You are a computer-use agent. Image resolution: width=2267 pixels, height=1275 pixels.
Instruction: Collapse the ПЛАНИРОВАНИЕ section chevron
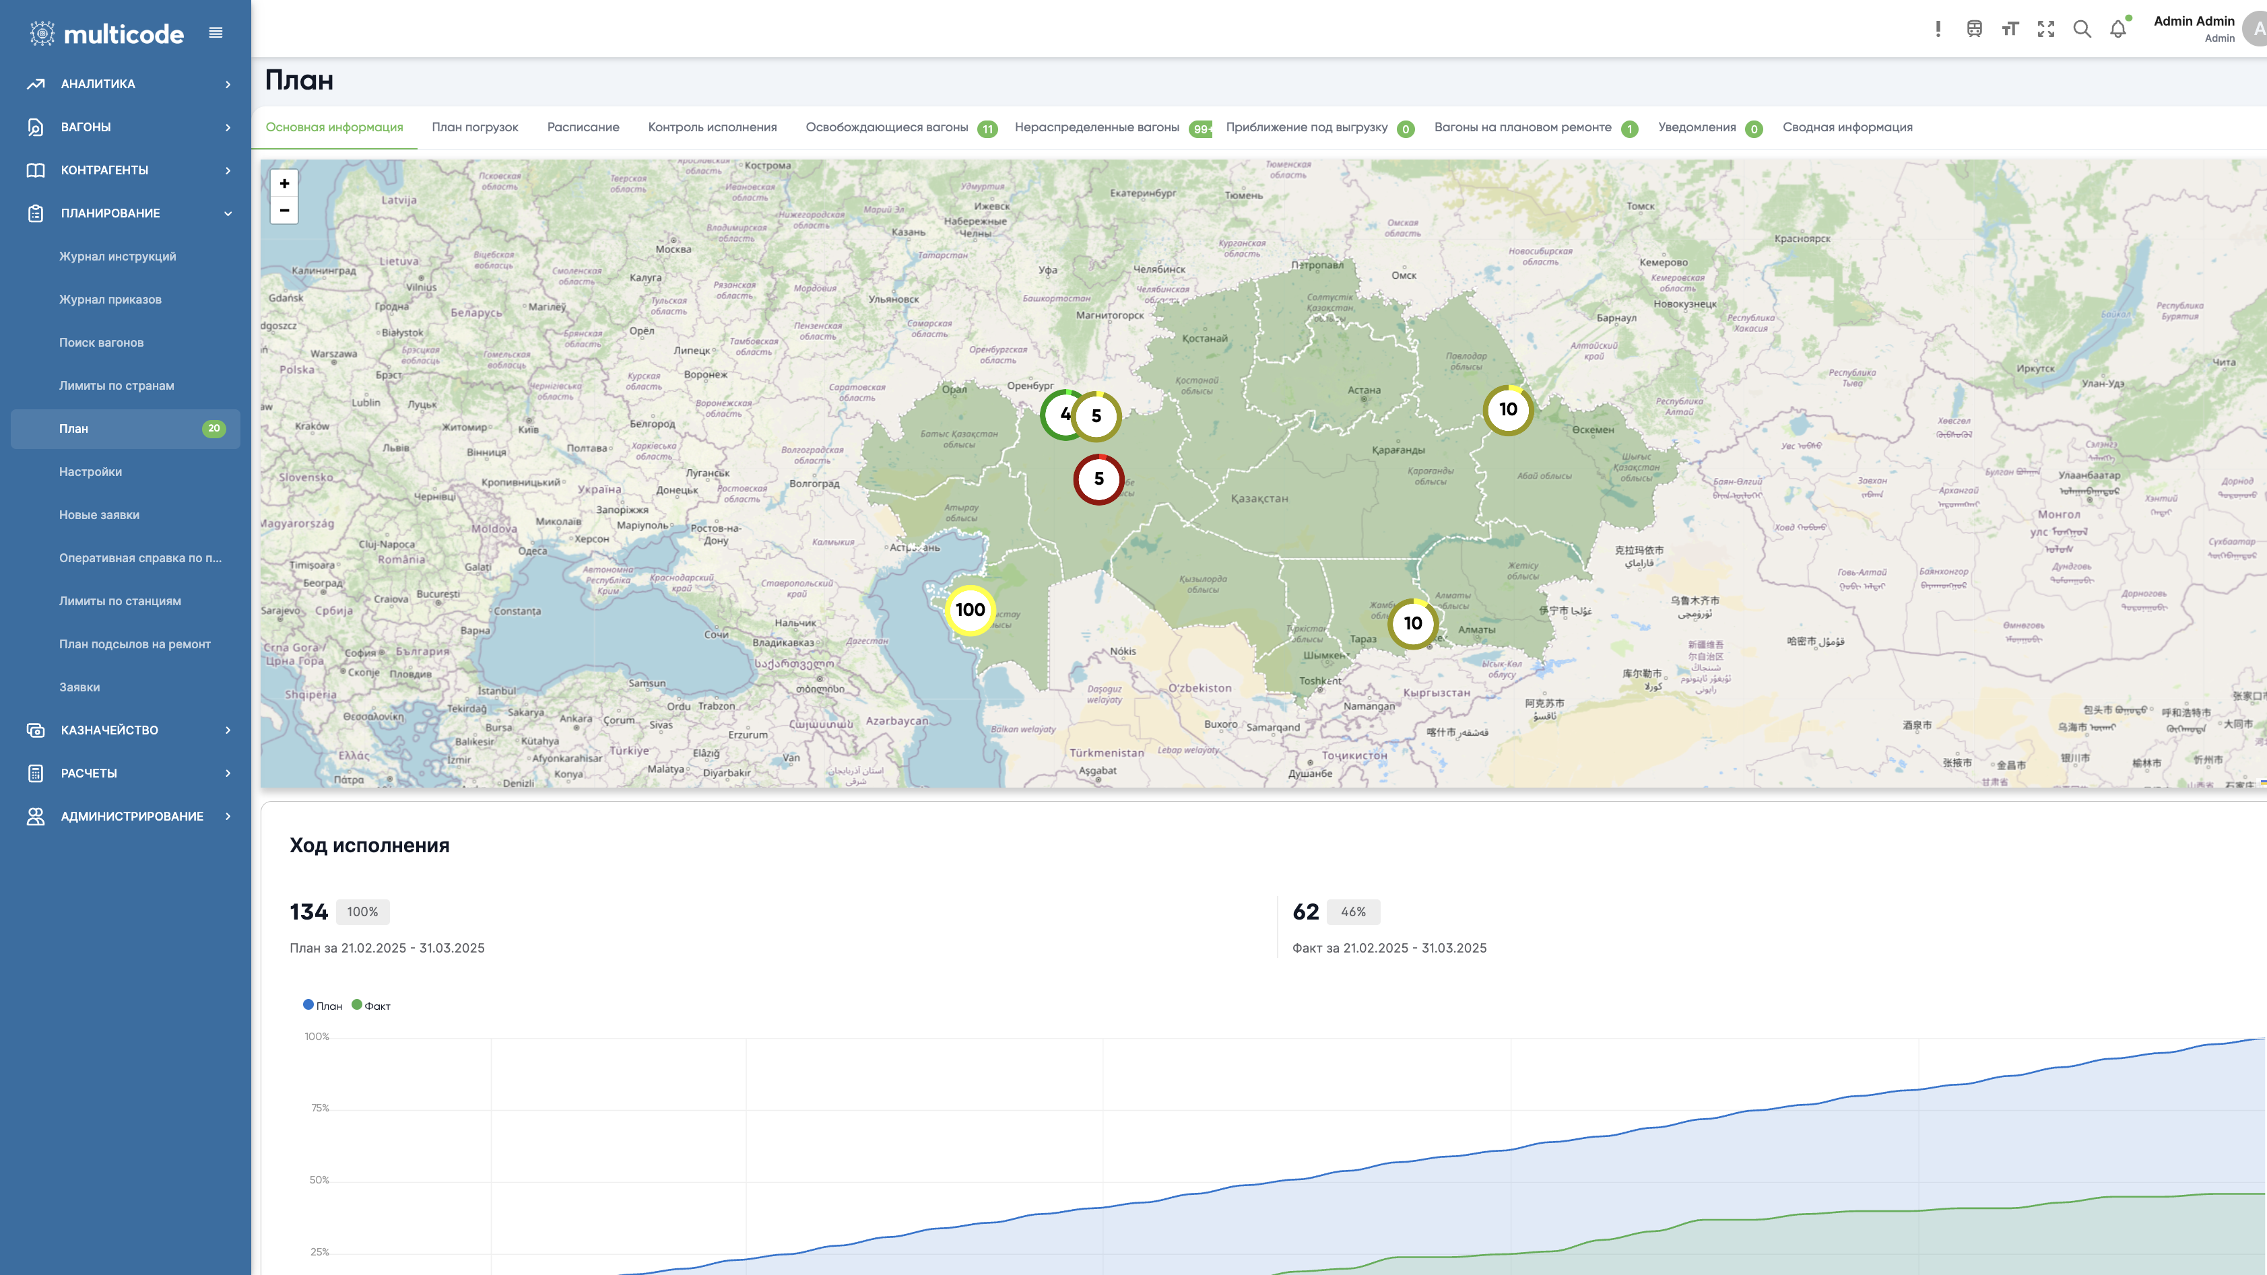pos(228,213)
